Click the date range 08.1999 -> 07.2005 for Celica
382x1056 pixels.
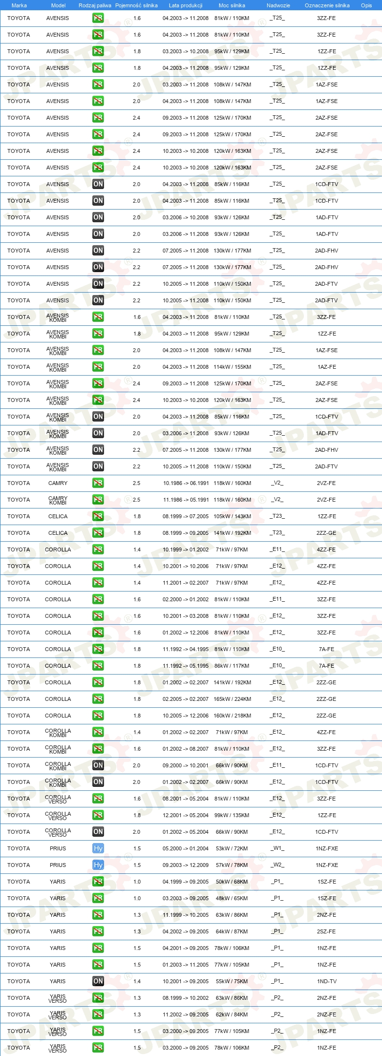(186, 516)
